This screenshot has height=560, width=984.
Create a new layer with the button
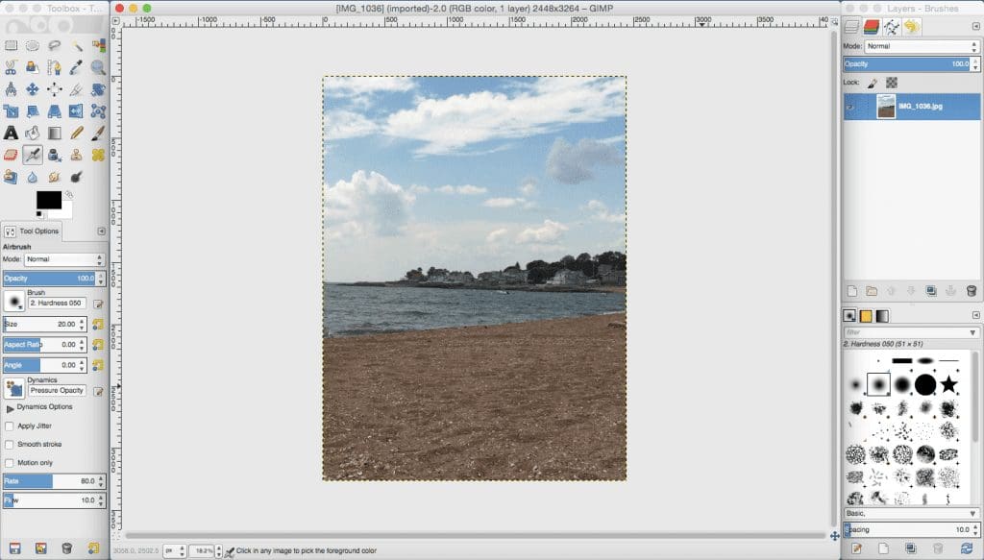point(851,291)
